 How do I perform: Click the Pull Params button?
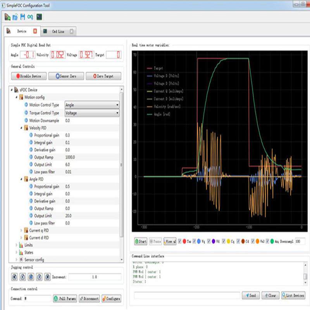tap(65, 299)
